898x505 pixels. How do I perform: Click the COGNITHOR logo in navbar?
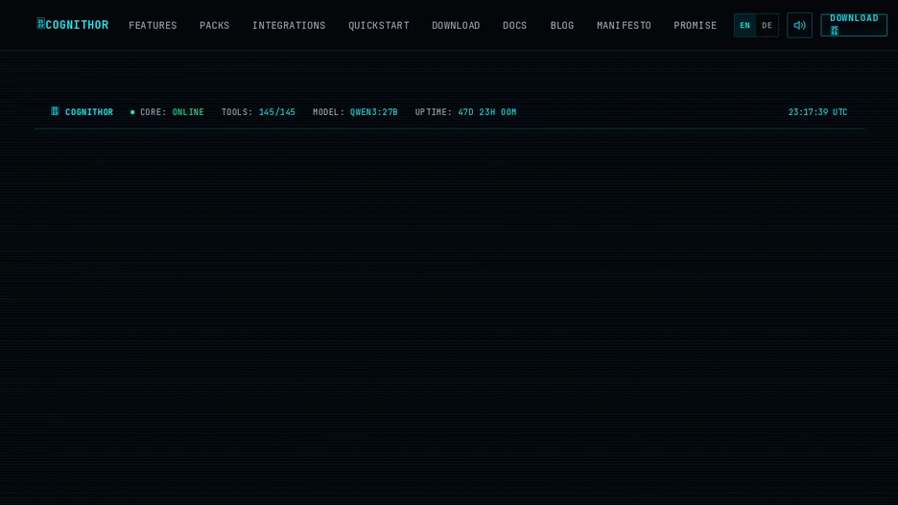click(73, 25)
